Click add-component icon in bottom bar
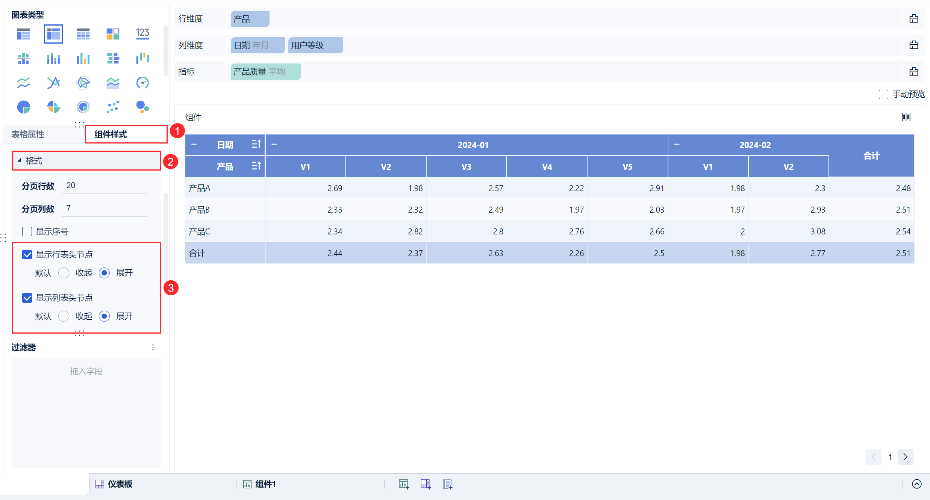 pyautogui.click(x=404, y=484)
